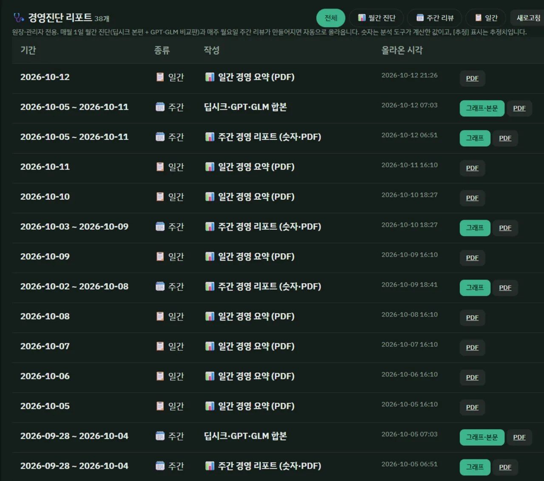
Task: Click the clipboard icon on the 2026-10-10 row
Action: 160,196
